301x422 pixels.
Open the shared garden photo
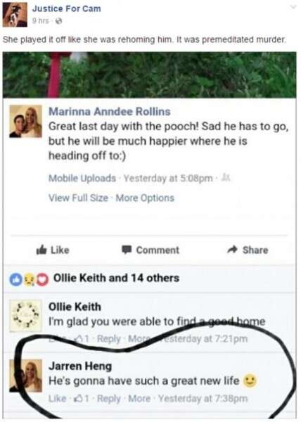tap(150, 75)
